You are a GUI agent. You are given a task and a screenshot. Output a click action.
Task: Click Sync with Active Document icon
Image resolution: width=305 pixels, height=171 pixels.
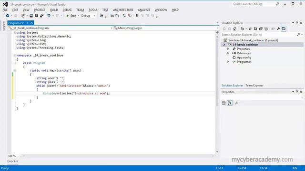pyautogui.click(x=250, y=29)
